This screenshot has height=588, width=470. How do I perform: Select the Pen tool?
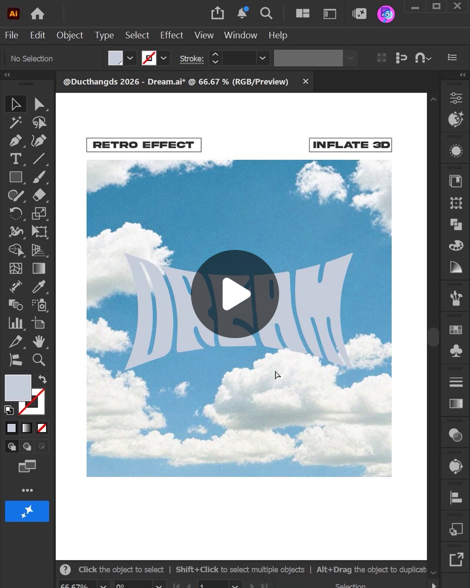click(16, 141)
